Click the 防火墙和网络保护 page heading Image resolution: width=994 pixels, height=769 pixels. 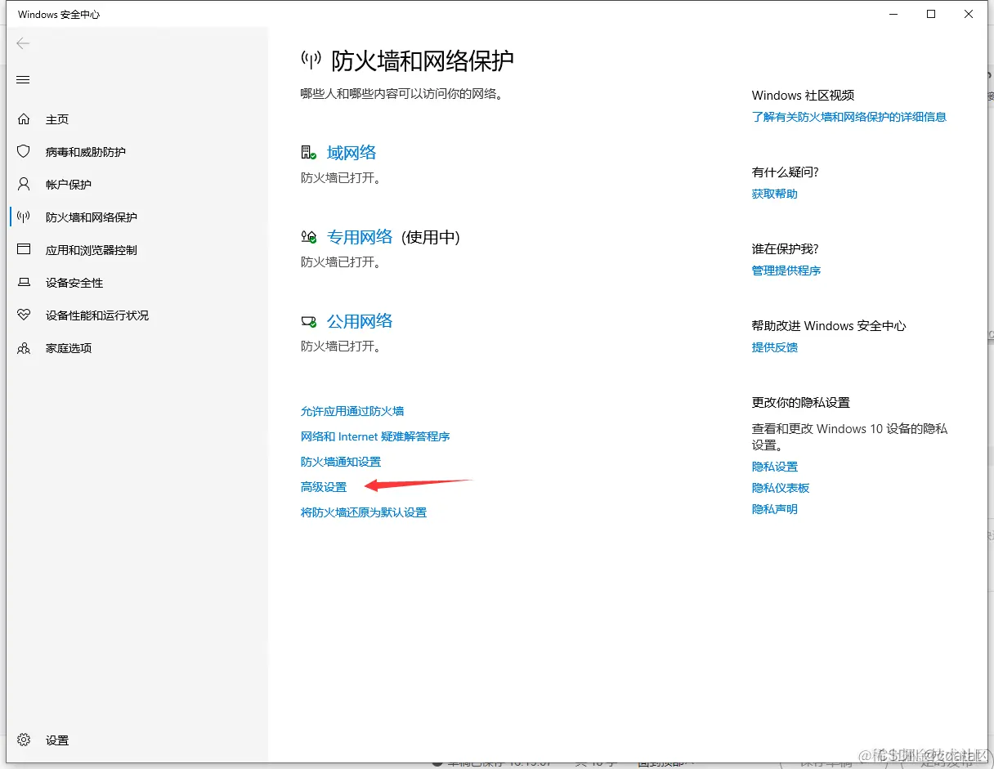pyautogui.click(x=423, y=60)
